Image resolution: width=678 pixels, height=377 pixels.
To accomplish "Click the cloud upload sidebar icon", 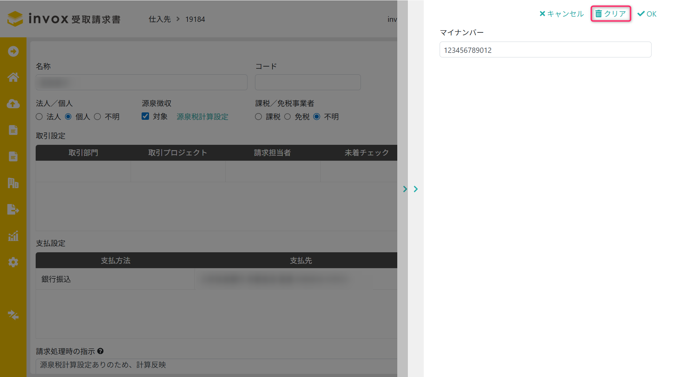I will [x=13, y=104].
